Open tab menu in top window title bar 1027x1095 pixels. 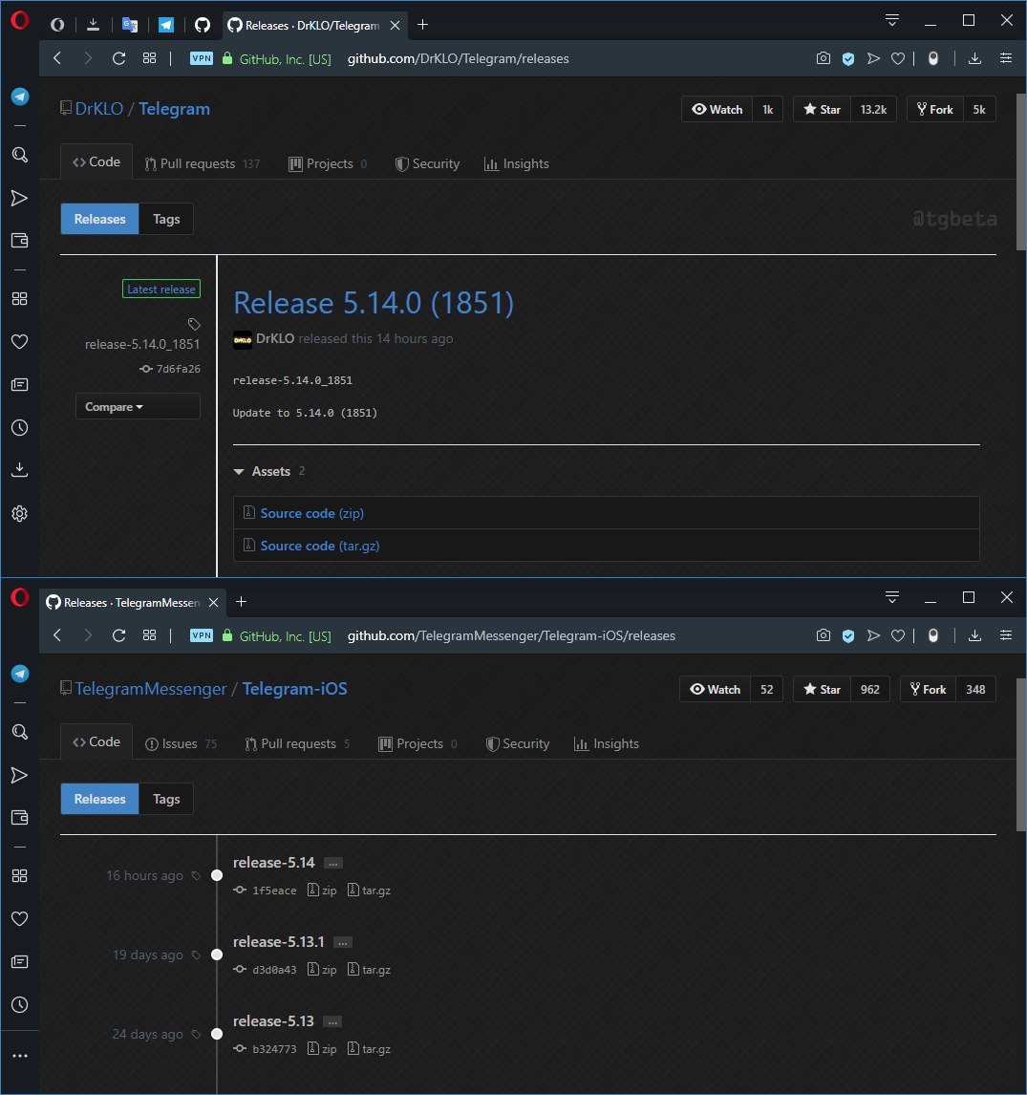click(x=891, y=20)
